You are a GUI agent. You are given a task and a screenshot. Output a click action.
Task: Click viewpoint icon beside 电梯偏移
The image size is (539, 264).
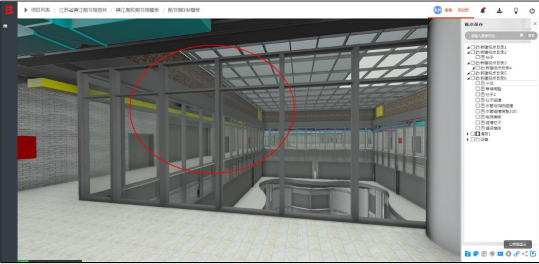483,117
